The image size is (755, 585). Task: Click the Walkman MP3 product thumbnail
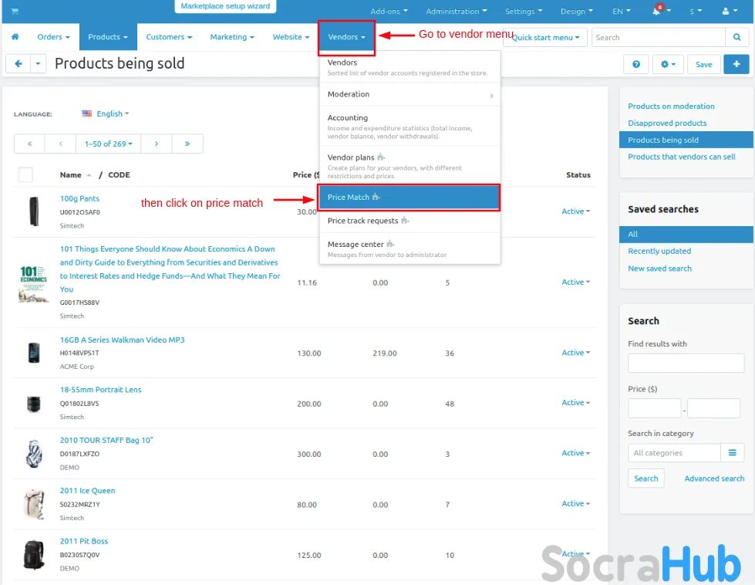pos(34,352)
